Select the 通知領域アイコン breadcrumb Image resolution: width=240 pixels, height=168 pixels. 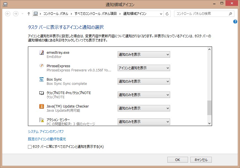[135, 14]
